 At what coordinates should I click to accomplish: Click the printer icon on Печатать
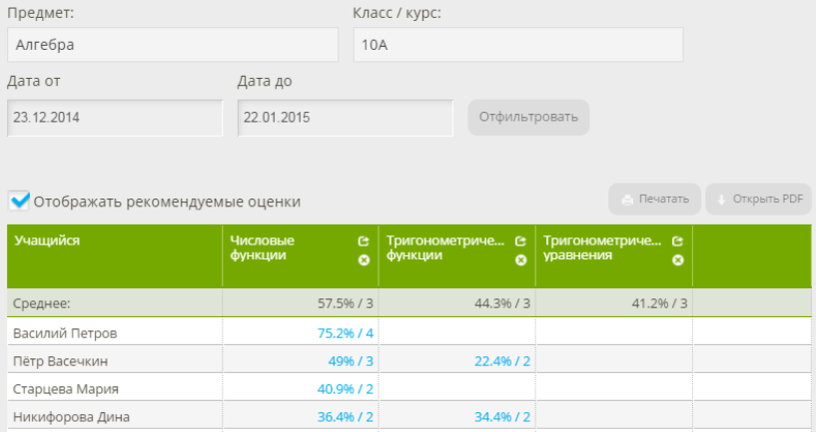[x=627, y=200]
